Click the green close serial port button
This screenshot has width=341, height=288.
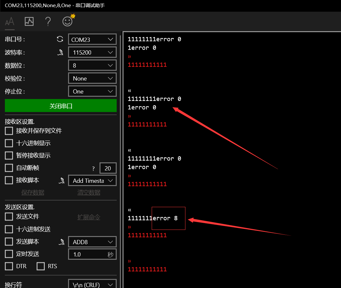point(61,106)
